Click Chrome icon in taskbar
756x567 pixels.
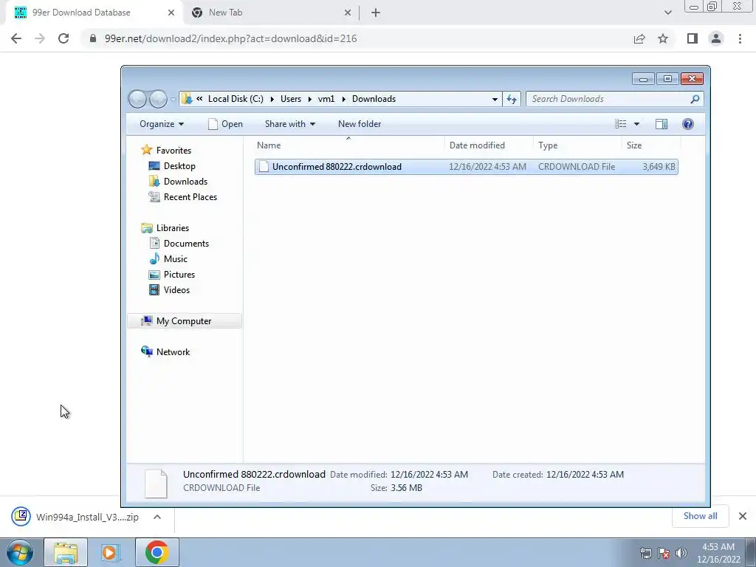(x=157, y=552)
